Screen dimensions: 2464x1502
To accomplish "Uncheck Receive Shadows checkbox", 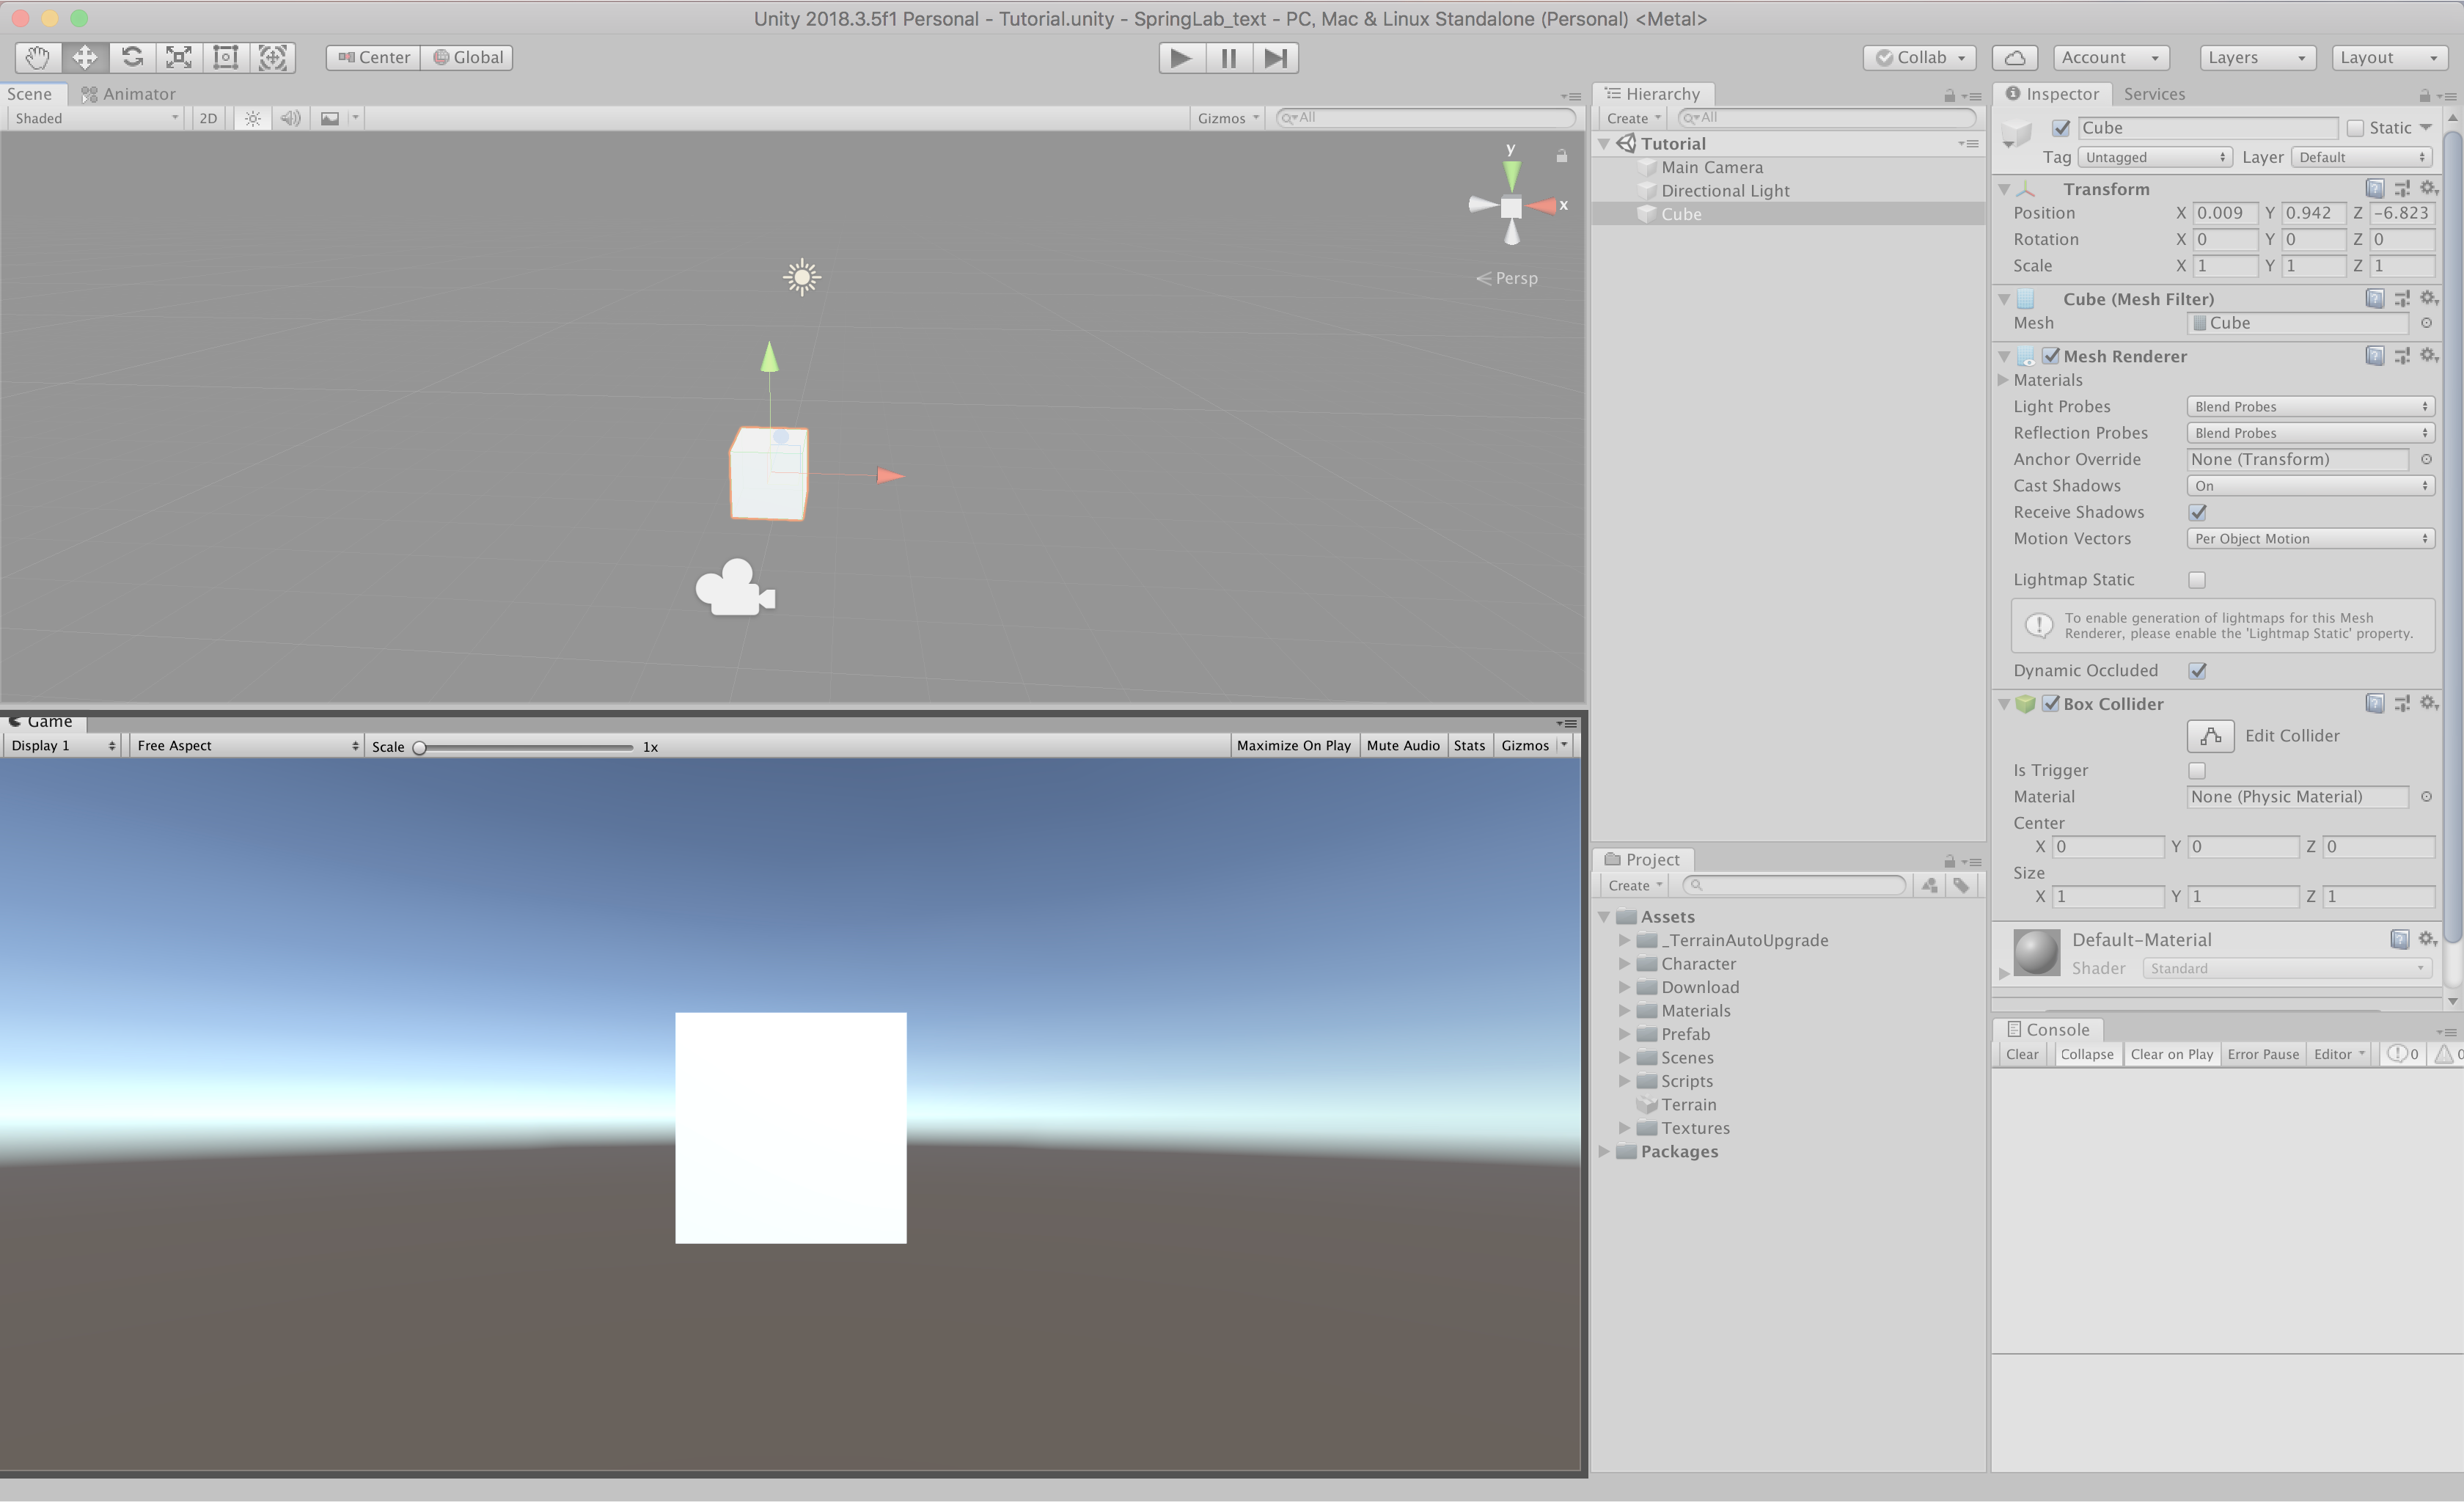I will tap(2197, 513).
